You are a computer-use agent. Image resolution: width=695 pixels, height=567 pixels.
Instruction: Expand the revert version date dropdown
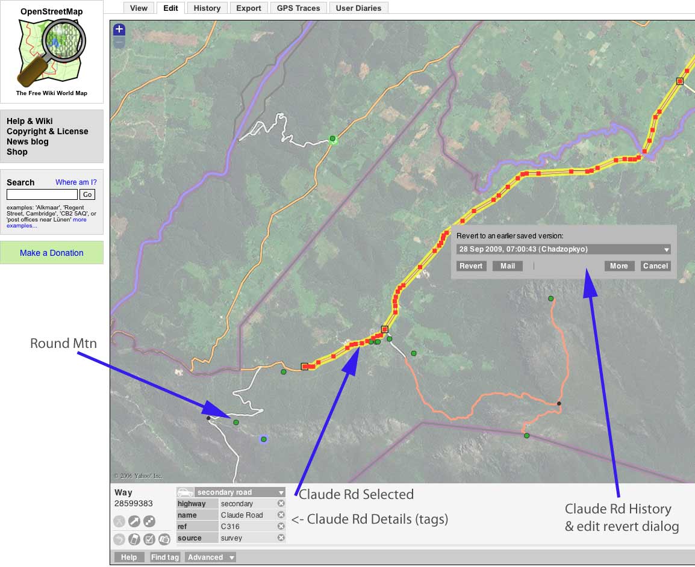point(563,249)
